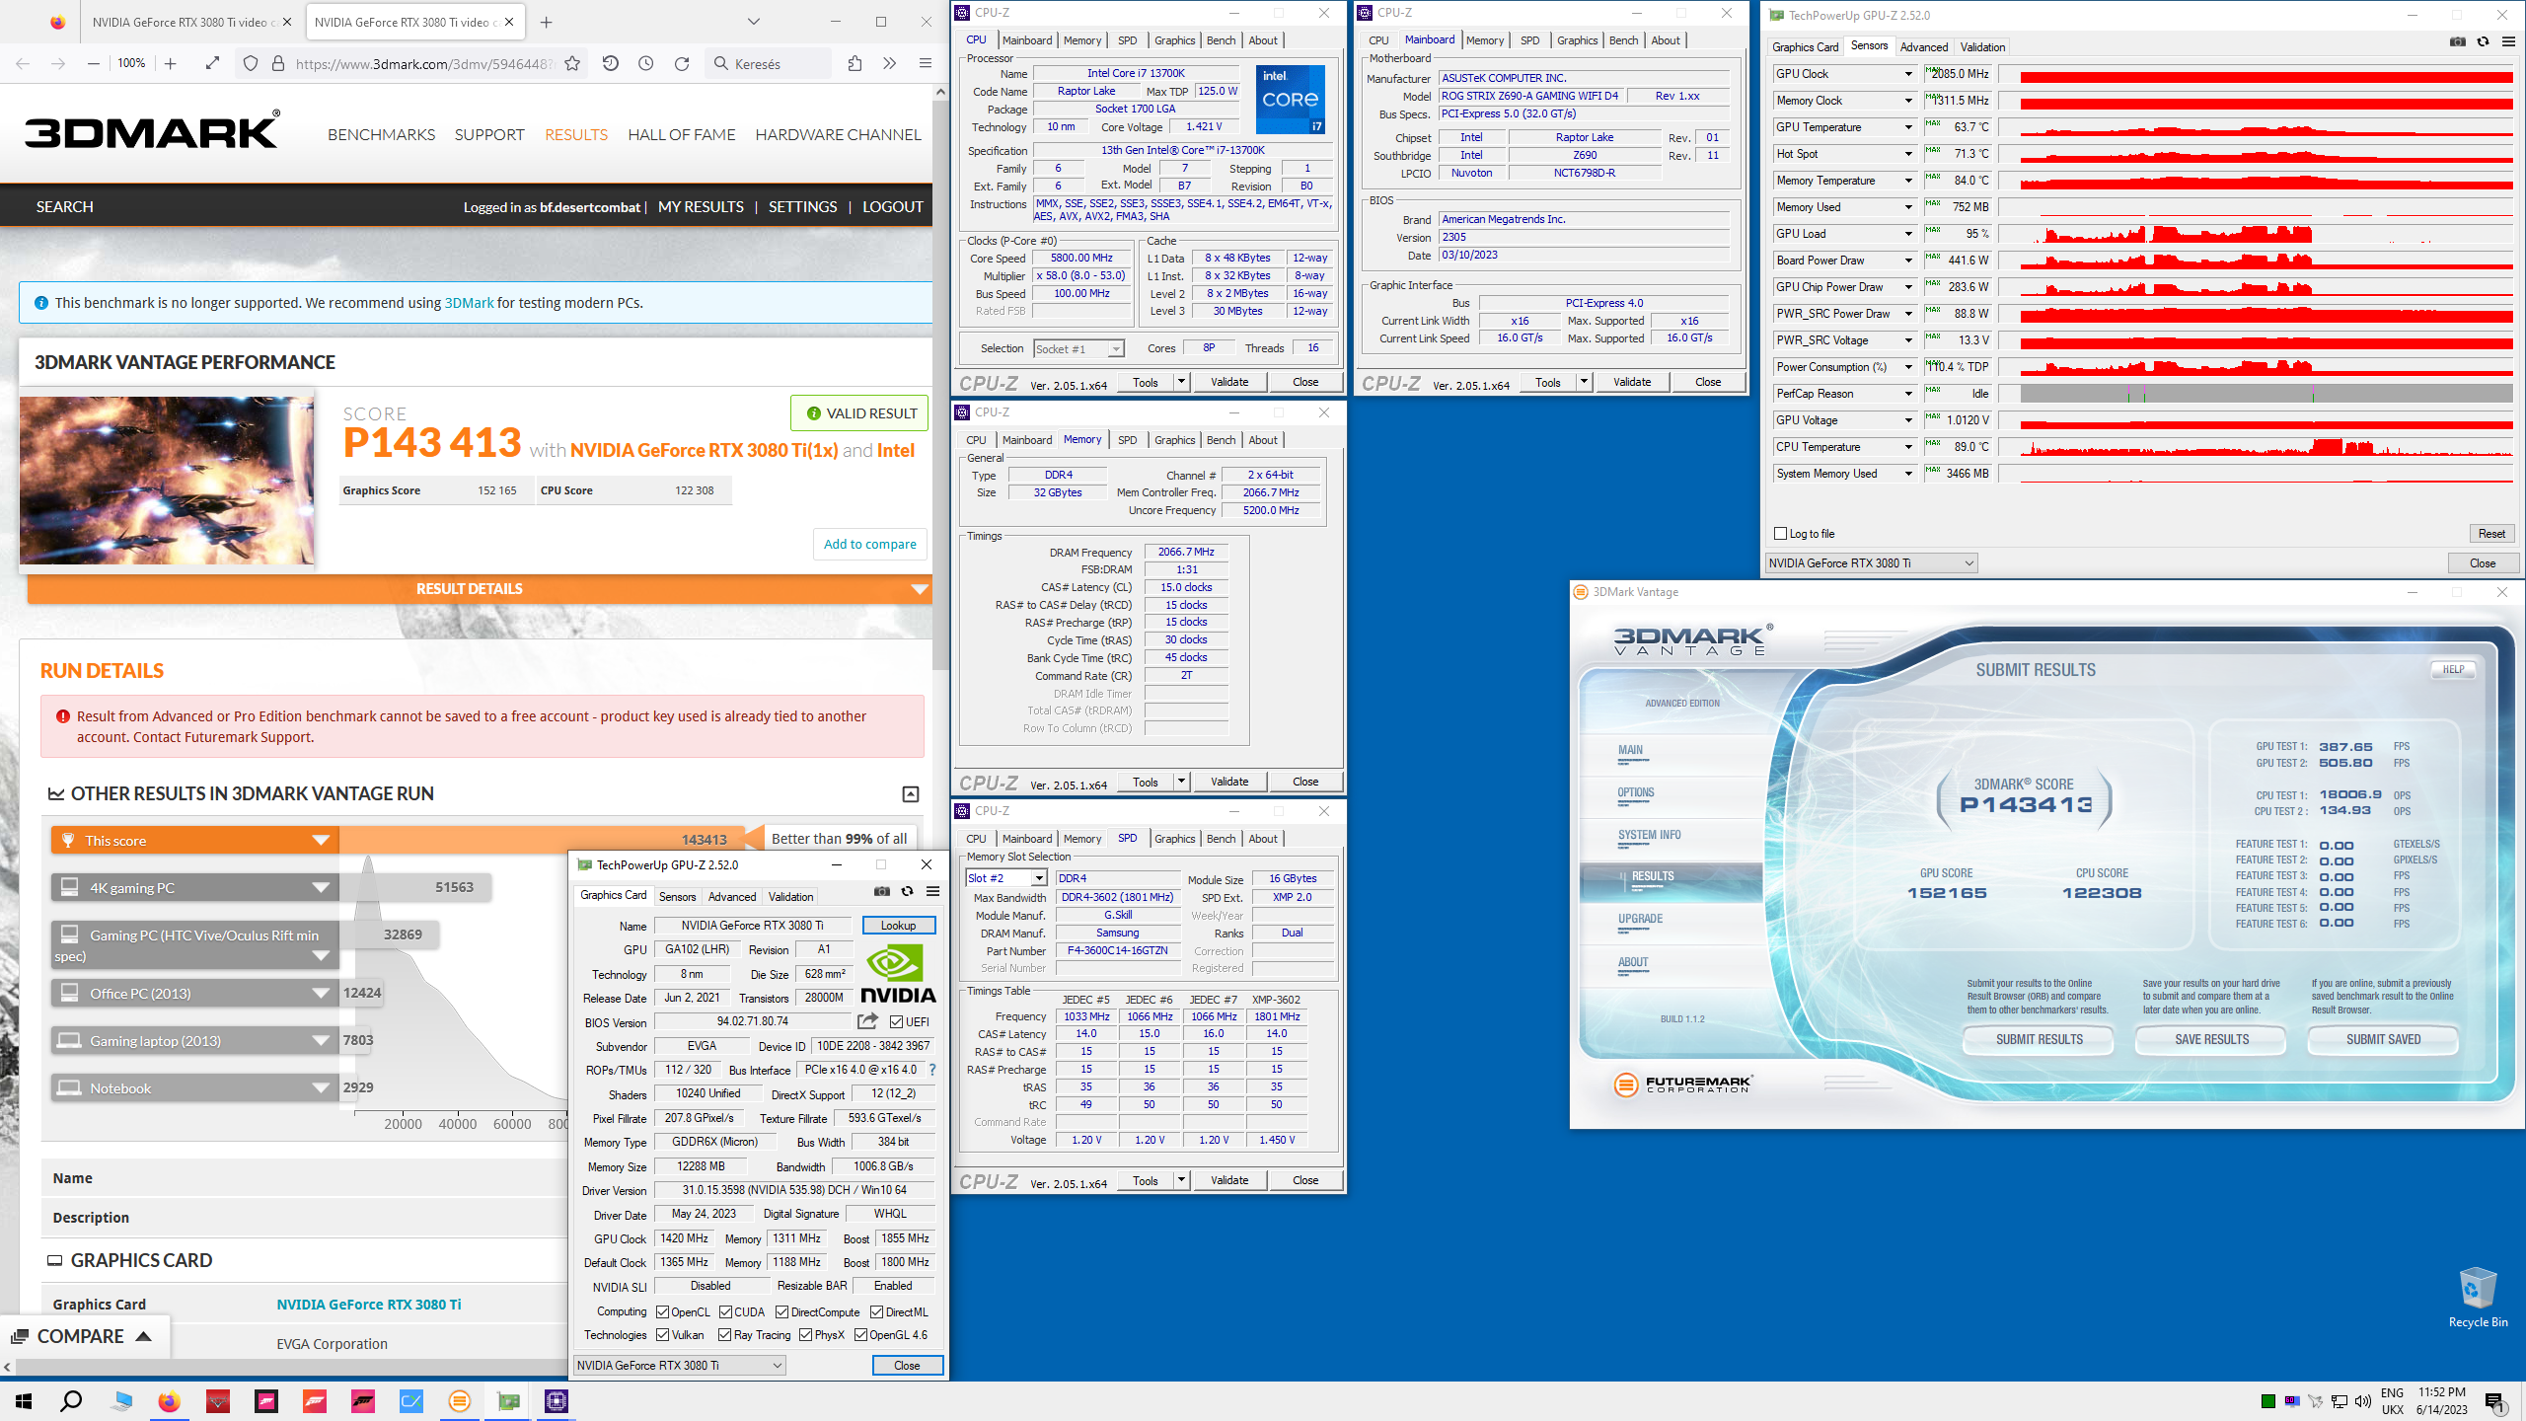Click the Firefox overflow chevrons icon
Image resolution: width=2526 pixels, height=1421 pixels.
click(889, 63)
